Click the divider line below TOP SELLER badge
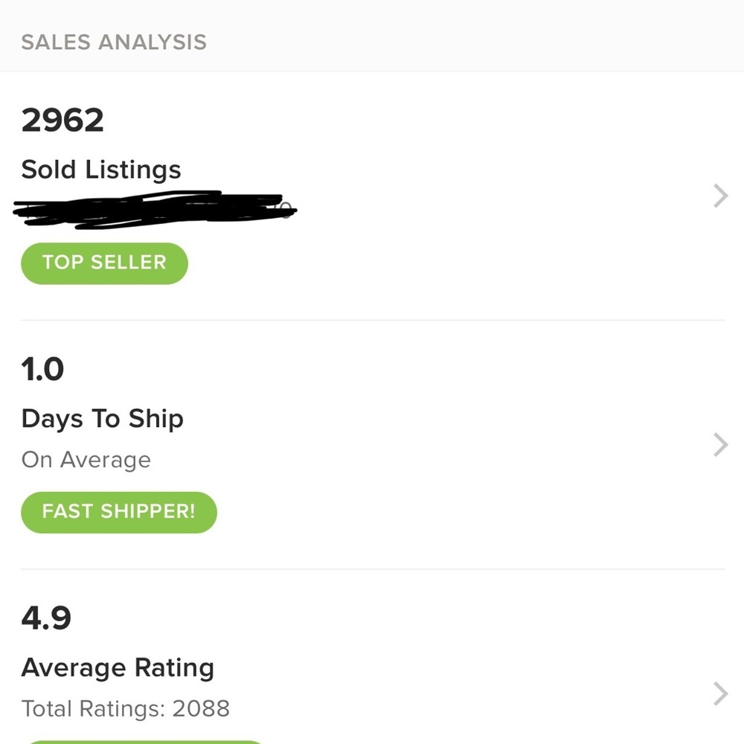 [372, 321]
